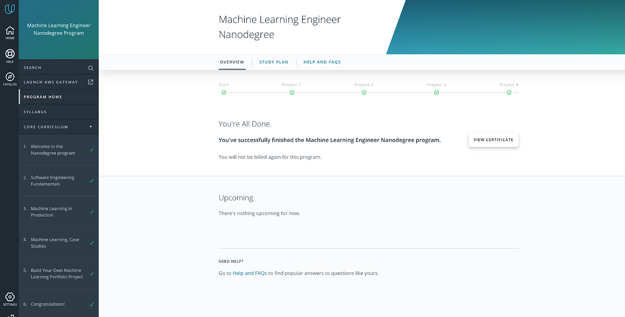
Task: Click "You will not be billed again" text
Action: (270, 157)
